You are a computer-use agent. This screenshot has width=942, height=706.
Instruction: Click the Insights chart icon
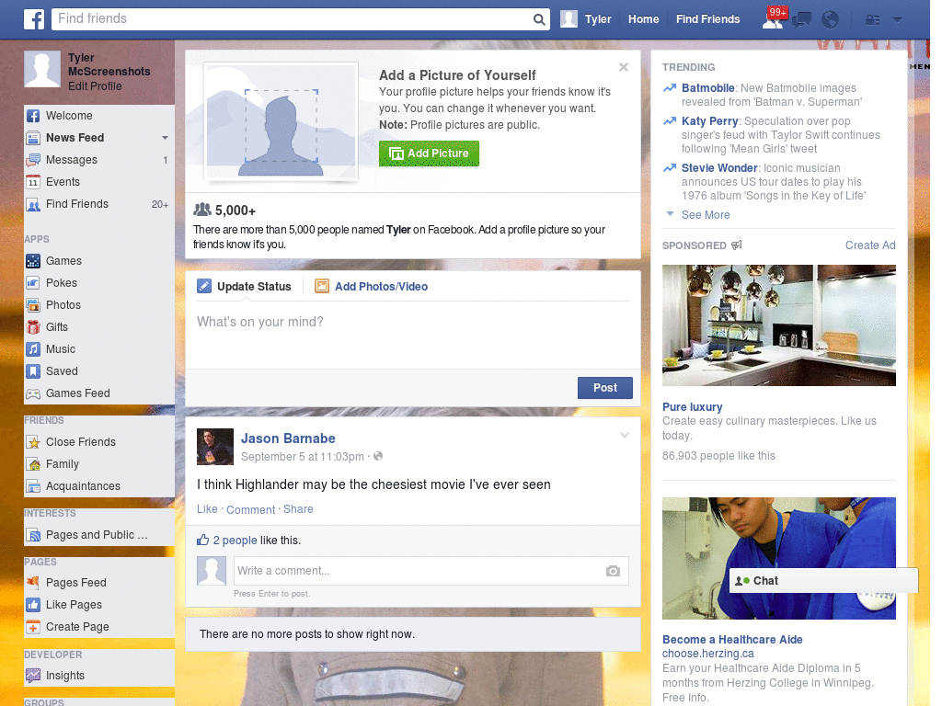click(x=33, y=676)
